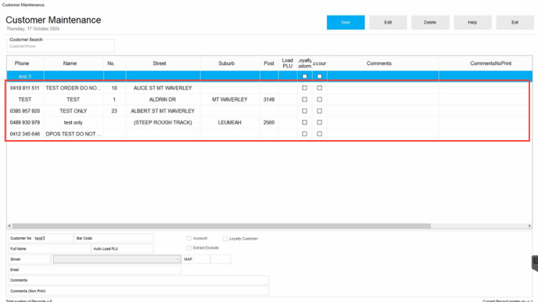Exit Customer Maintenance
This screenshot has width=538, height=302.
515,23
